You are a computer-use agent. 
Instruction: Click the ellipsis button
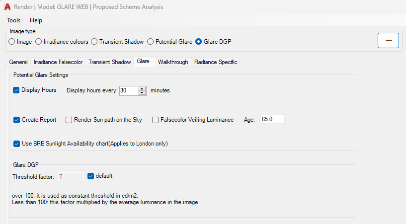point(388,40)
